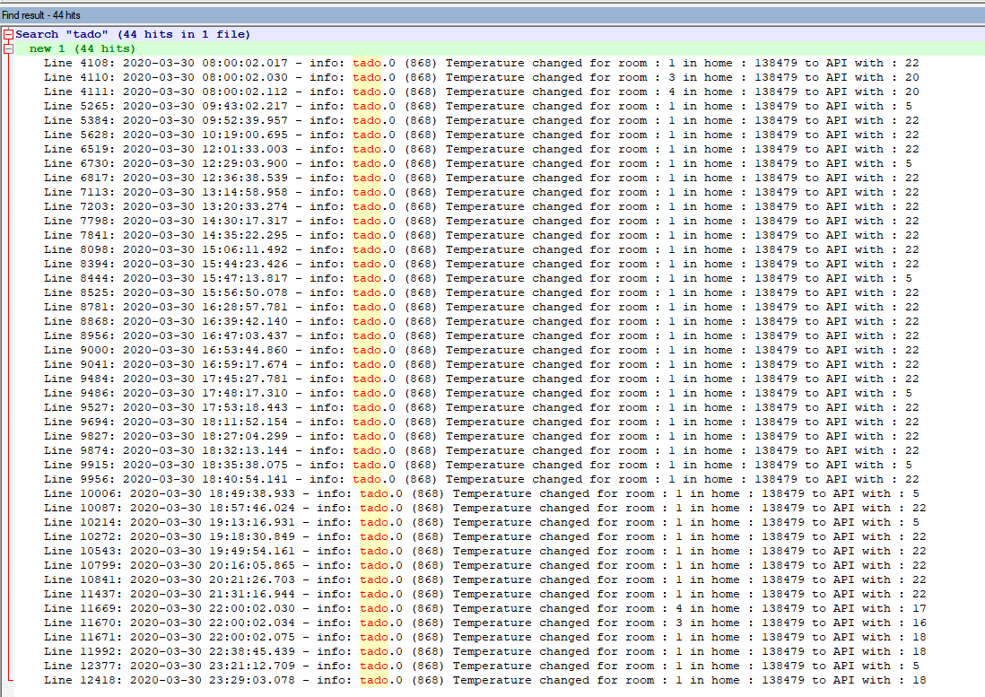Select result Line 5628 at 10:19:00.695

click(481, 135)
